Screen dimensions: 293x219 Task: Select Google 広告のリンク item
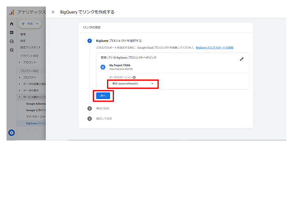pyautogui.click(x=36, y=110)
